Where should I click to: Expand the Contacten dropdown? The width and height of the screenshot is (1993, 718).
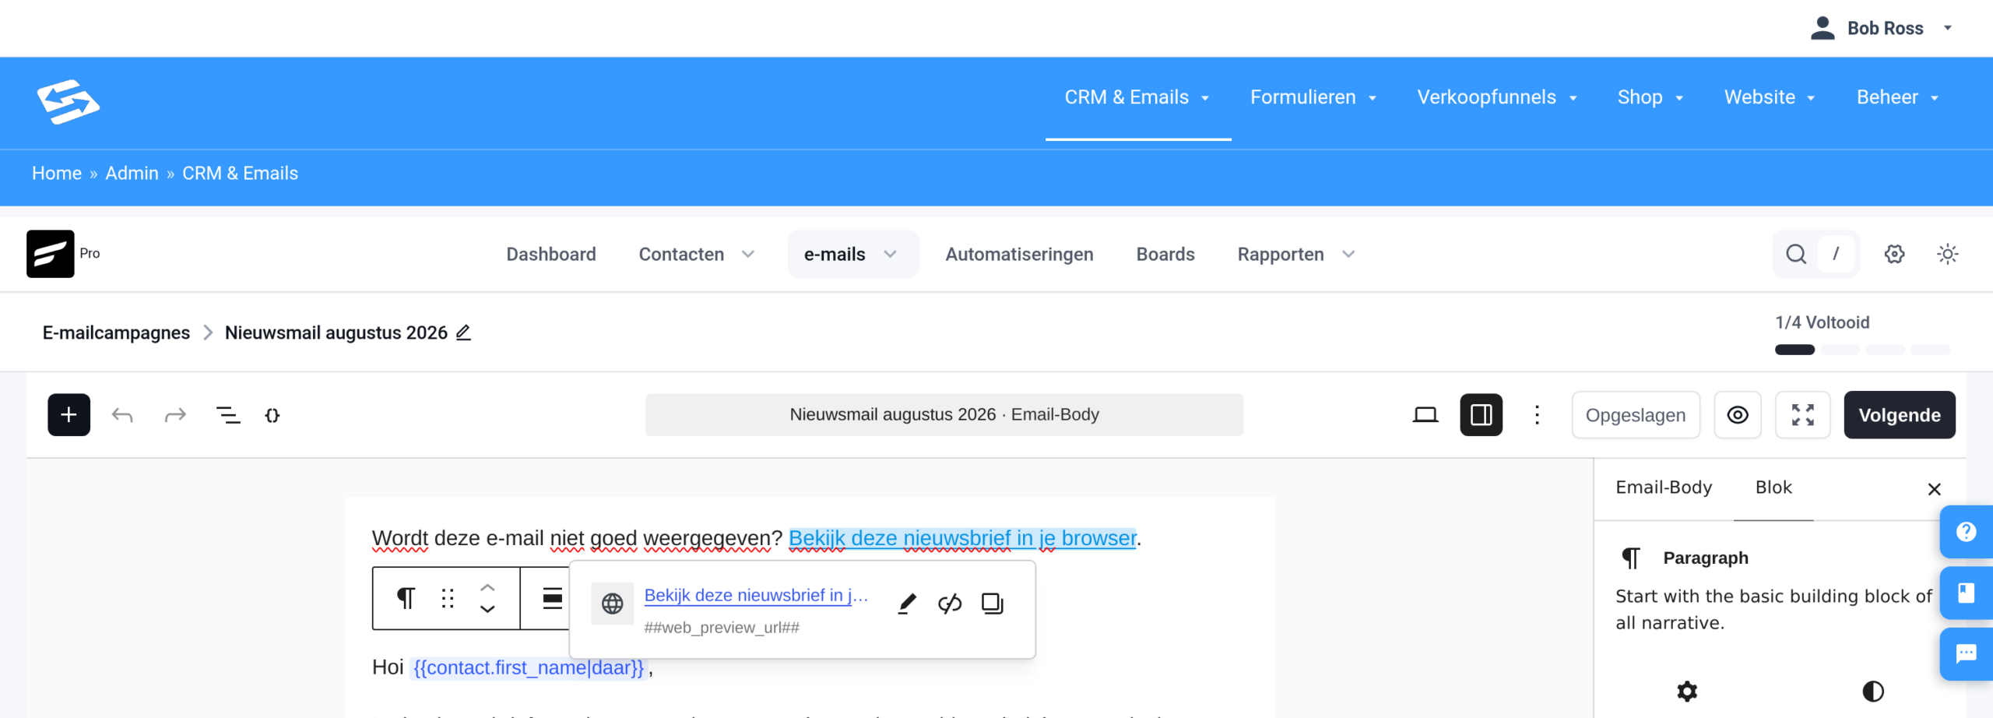point(697,255)
